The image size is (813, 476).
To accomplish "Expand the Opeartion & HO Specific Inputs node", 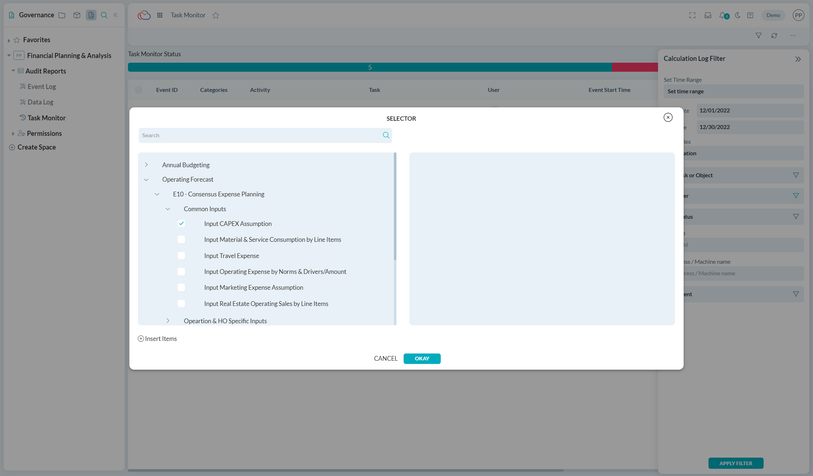I will click(168, 321).
